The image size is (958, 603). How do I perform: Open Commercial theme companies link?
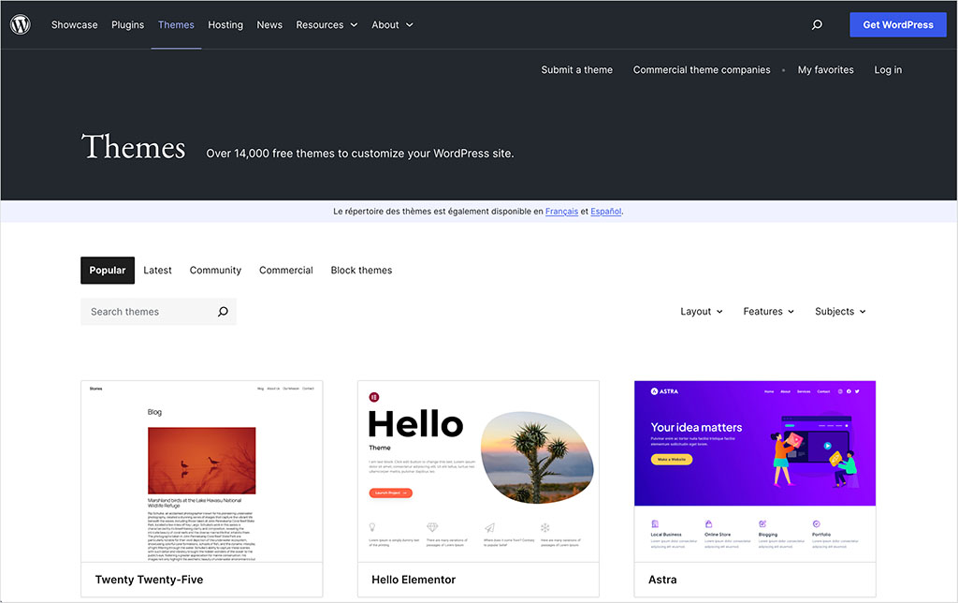click(702, 69)
